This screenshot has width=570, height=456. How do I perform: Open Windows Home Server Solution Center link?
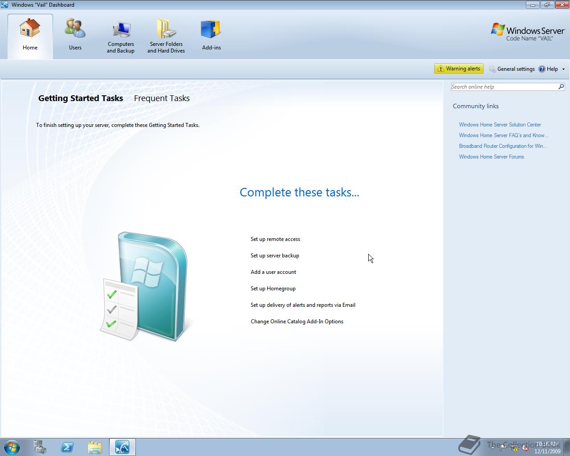[x=500, y=125]
